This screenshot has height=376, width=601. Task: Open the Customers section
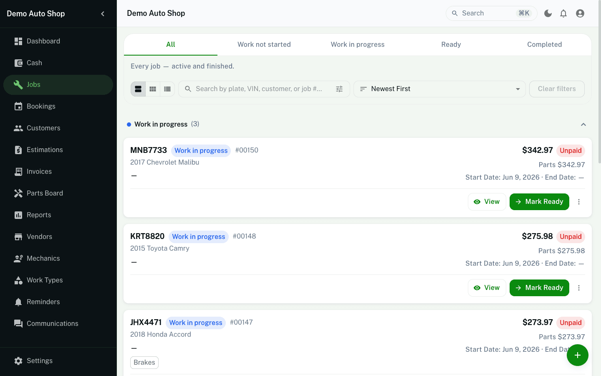(58, 128)
